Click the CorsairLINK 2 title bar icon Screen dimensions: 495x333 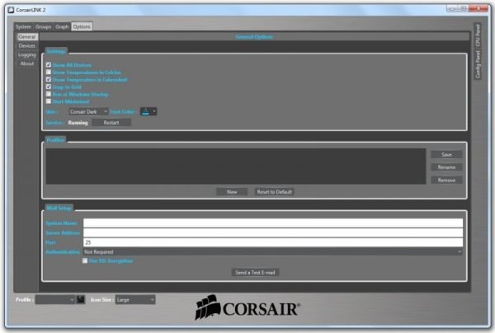(11, 10)
